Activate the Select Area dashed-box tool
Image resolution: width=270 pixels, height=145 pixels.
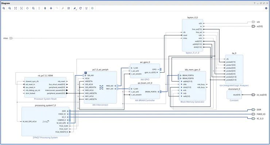[22, 8]
